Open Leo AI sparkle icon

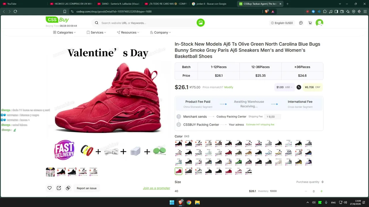(348, 11)
